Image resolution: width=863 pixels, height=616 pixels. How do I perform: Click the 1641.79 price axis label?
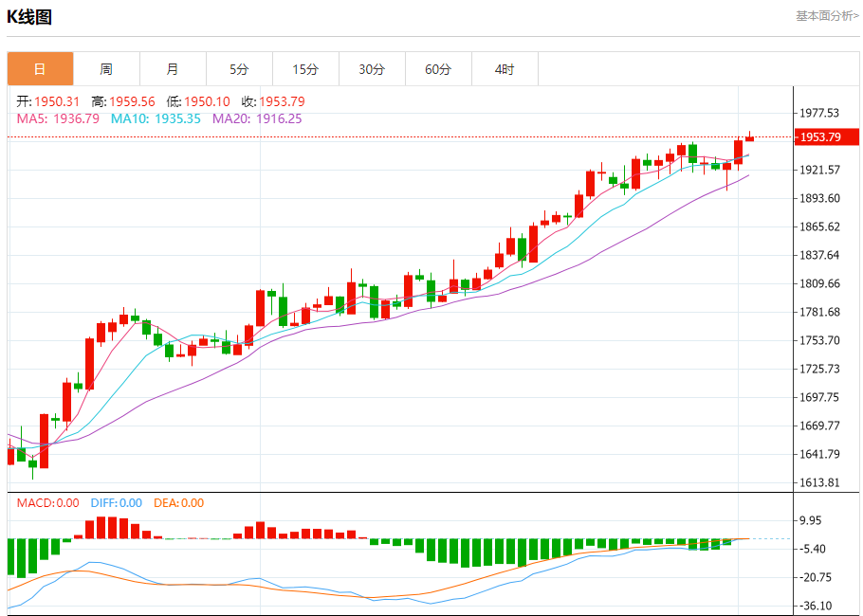coord(819,454)
